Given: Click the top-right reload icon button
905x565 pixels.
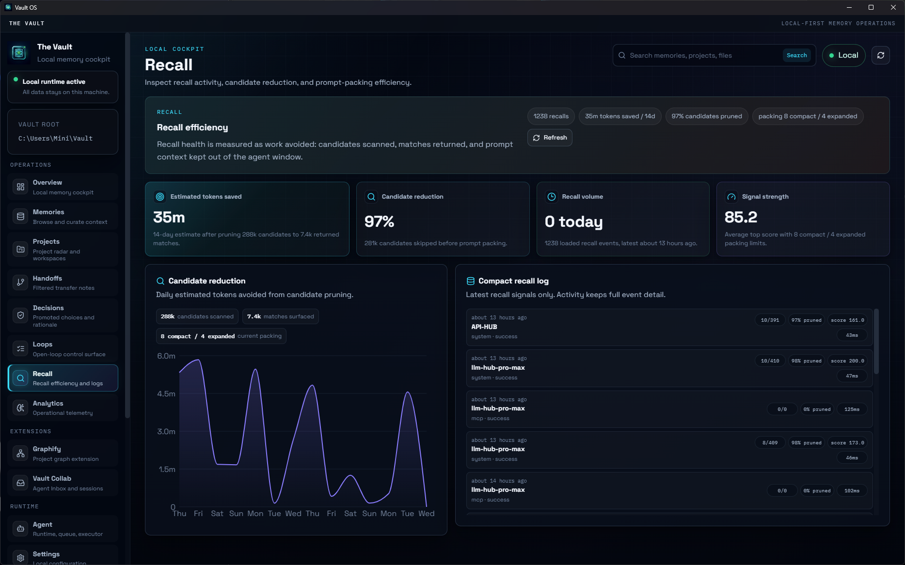Looking at the screenshot, I should point(880,55).
